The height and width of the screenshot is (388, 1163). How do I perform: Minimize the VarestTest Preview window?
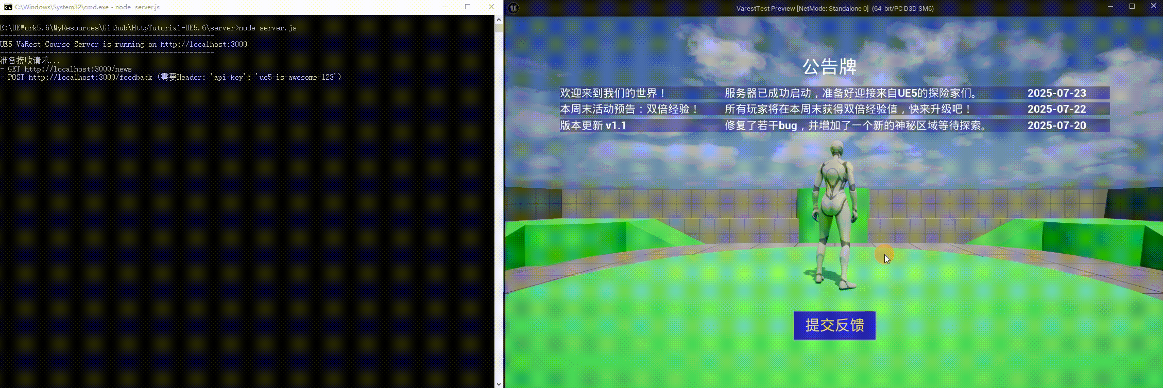[1110, 7]
